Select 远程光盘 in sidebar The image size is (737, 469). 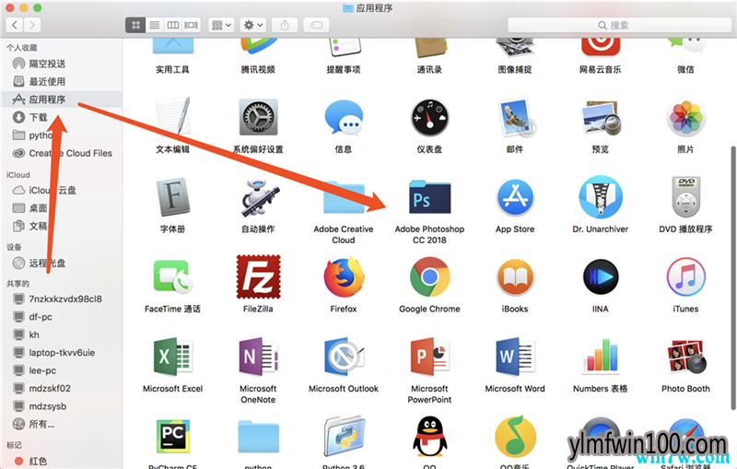(62, 263)
